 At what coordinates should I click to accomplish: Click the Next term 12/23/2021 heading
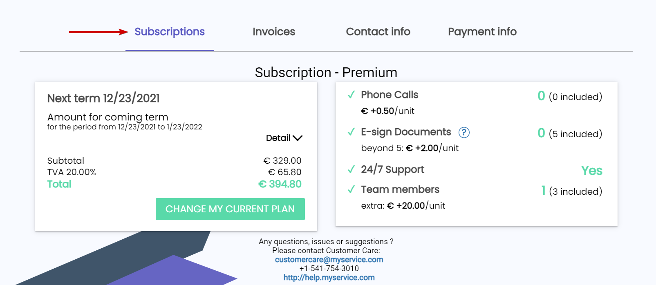click(103, 98)
